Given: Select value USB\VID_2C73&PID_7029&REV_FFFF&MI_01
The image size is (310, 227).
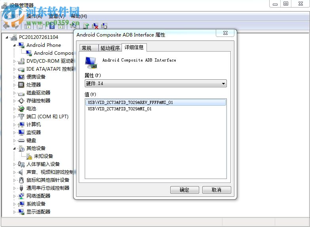Looking at the screenshot, I should tap(156, 102).
